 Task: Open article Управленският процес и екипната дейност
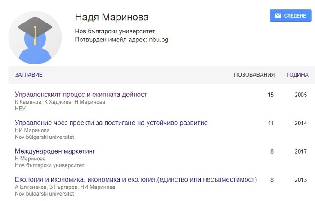coord(81,95)
